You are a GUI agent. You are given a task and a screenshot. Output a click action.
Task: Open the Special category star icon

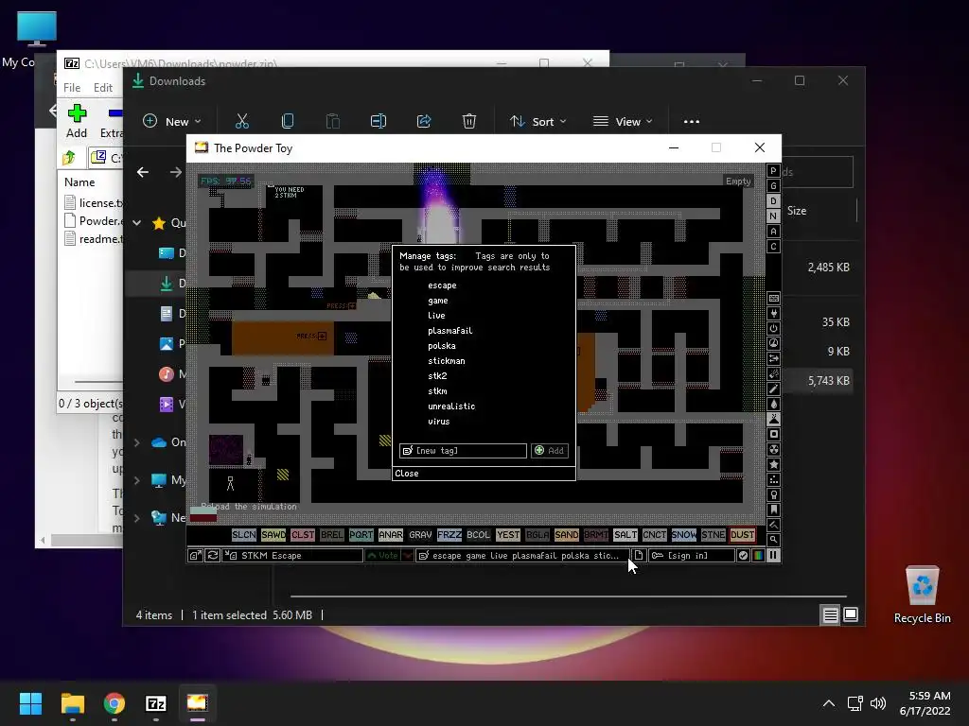click(x=773, y=464)
